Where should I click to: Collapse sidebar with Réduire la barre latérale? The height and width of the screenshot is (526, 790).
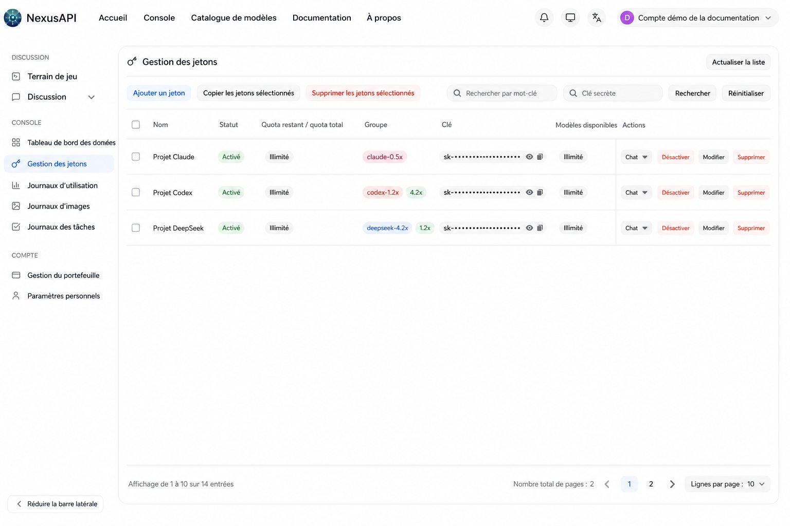tap(56, 504)
